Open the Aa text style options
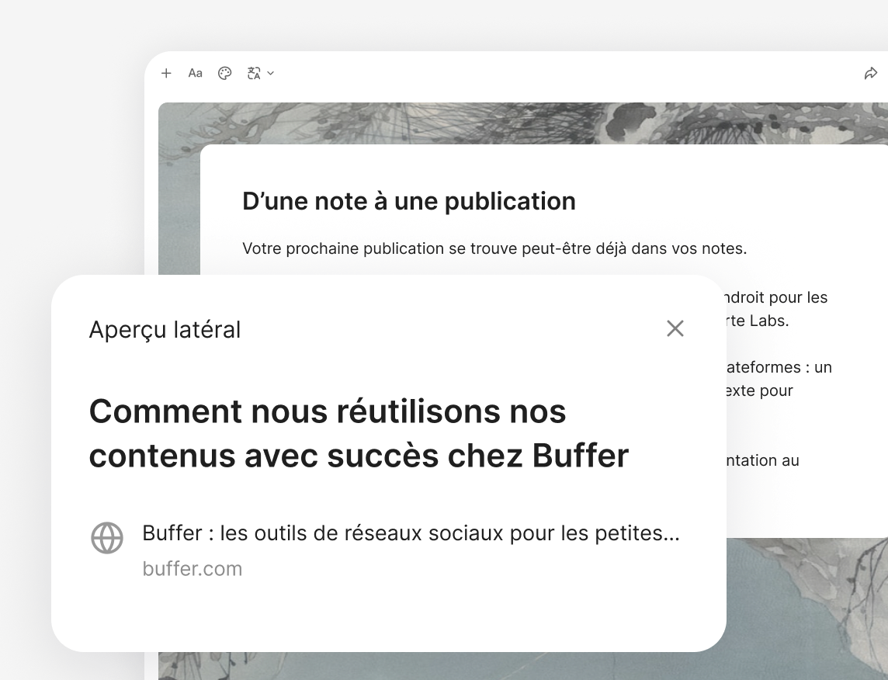The width and height of the screenshot is (888, 680). click(196, 73)
